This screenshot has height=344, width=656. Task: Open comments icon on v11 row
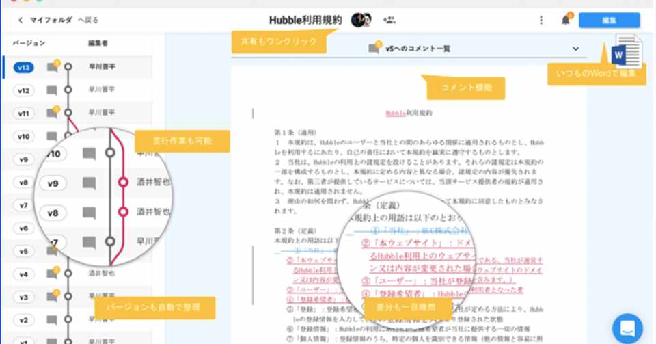click(x=53, y=113)
